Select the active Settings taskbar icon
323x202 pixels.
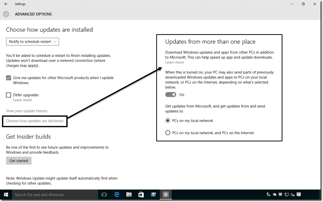166,194
